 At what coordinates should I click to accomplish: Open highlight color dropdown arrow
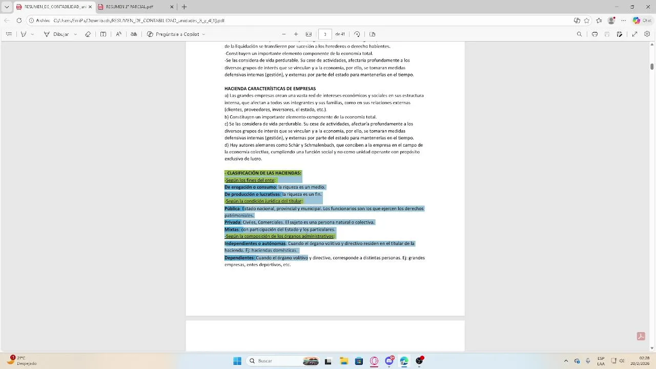click(x=32, y=34)
